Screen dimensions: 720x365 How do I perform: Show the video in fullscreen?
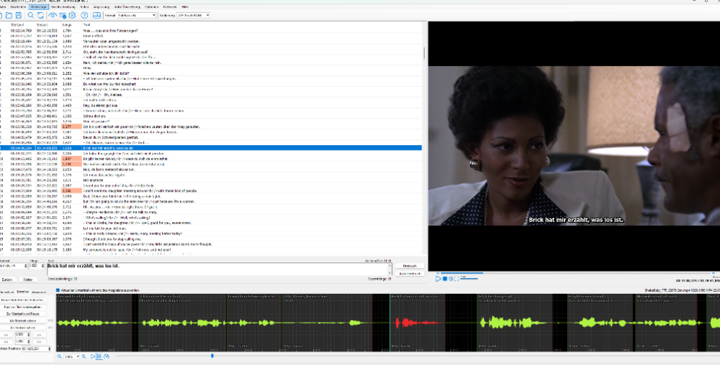click(x=456, y=279)
